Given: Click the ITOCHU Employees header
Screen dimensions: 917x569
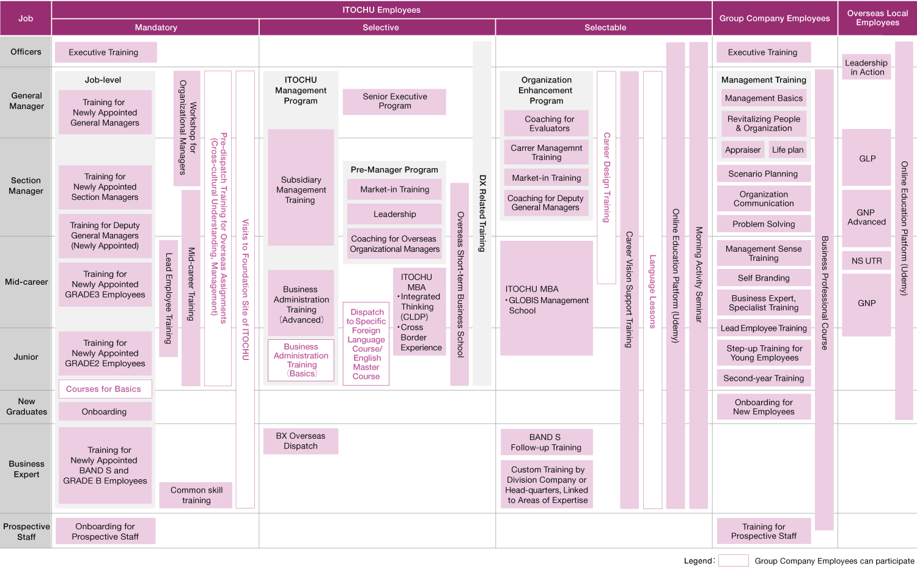Looking at the screenshot, I should pyautogui.click(x=381, y=10).
